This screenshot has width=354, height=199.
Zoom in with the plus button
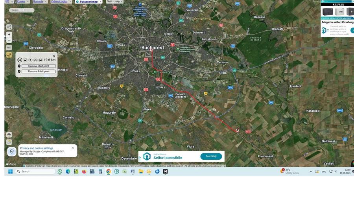9,35
